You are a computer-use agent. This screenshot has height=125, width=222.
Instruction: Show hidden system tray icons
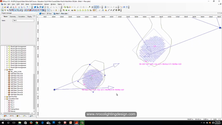pyautogui.click(x=202, y=123)
